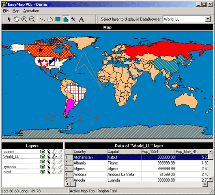The height and width of the screenshot is (195, 215).
Task: Choose the zoom in magnifier tool
Action: pos(24,19)
